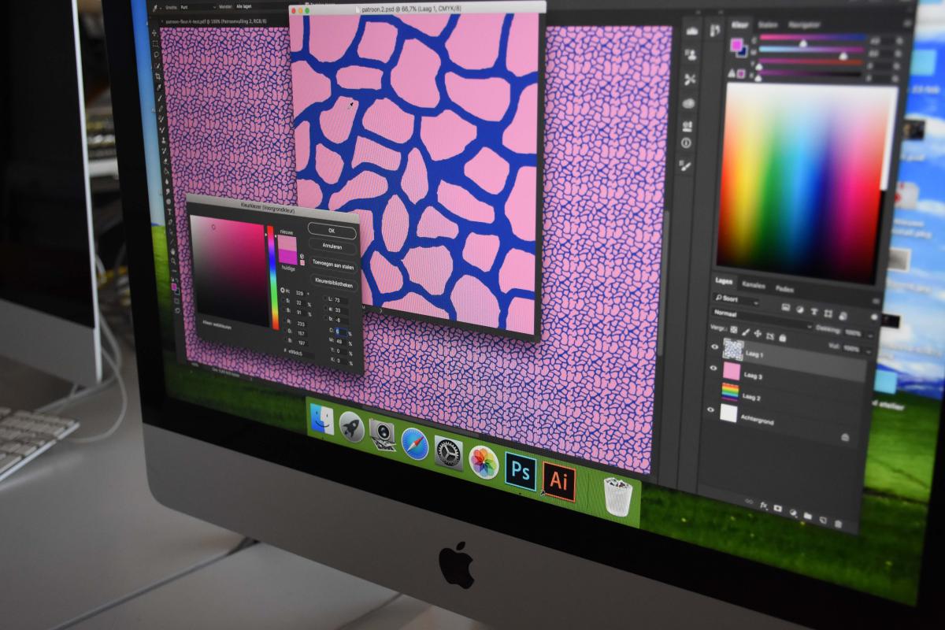Screen dimensions: 945x630
Task: Open Photoshop from the Dock
Action: pyautogui.click(x=521, y=471)
